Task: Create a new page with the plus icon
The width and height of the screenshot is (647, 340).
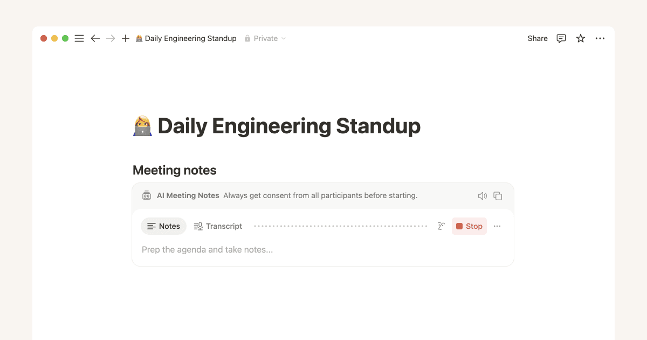Action: 126,38
